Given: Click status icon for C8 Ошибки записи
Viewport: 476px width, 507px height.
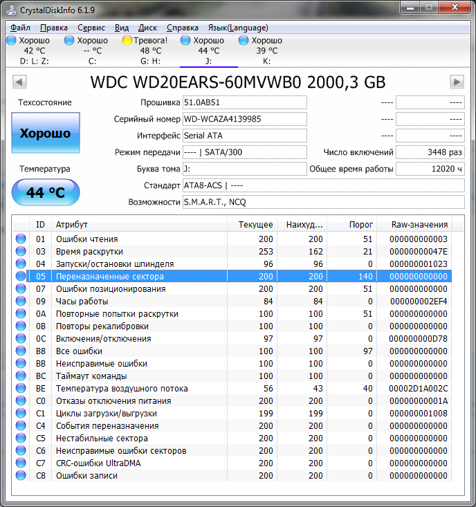Looking at the screenshot, I should [x=21, y=475].
